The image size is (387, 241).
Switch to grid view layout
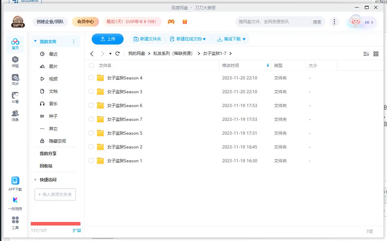point(376,54)
